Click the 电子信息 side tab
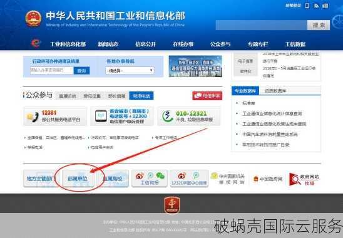The height and width of the screenshot is (238, 343). tap(245, 61)
